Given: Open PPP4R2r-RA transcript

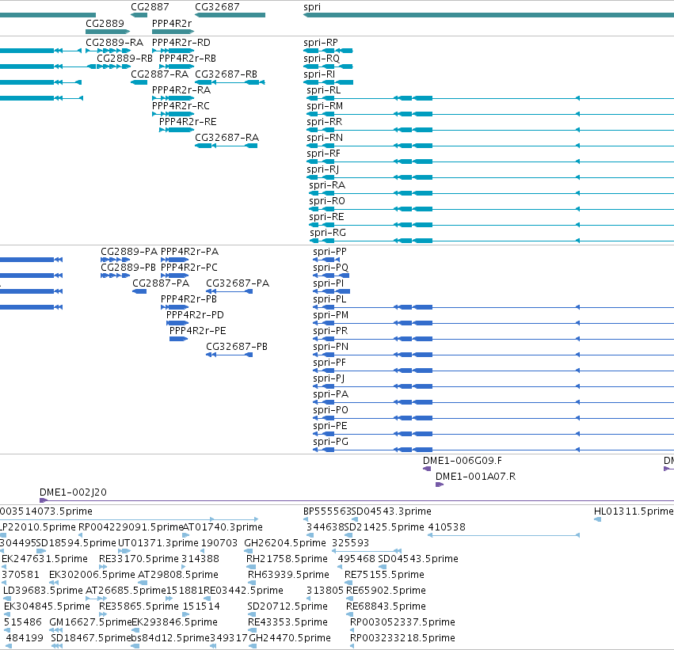Looking at the screenshot, I should 181,90.
